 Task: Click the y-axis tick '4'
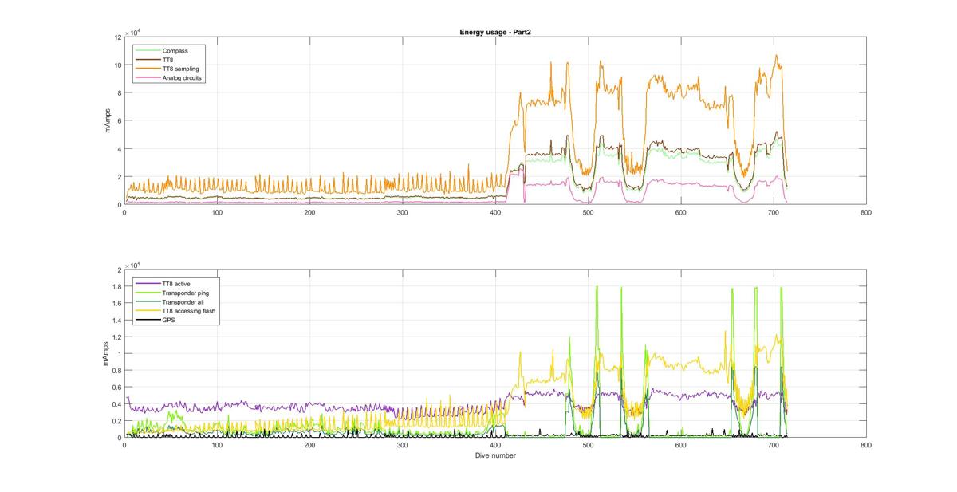pyautogui.click(x=118, y=149)
